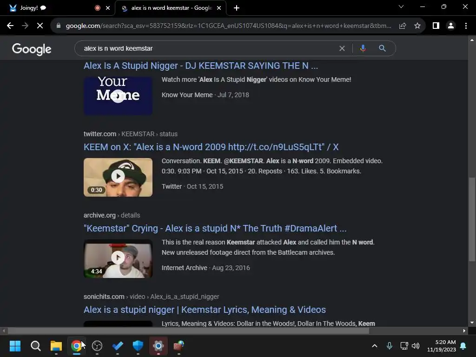
Task: Click the horizontal scrollbar thumb
Action: (x=188, y=331)
